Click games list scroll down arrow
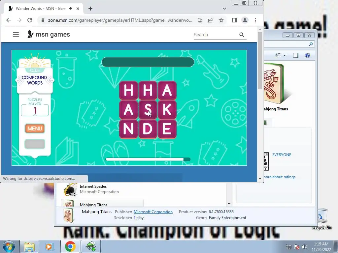Image resolution: width=338 pixels, height=253 pixels. [x=229, y=204]
